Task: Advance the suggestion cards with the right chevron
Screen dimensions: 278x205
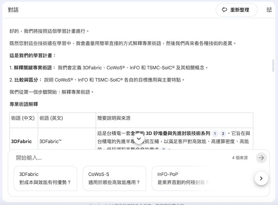Action: (261, 178)
